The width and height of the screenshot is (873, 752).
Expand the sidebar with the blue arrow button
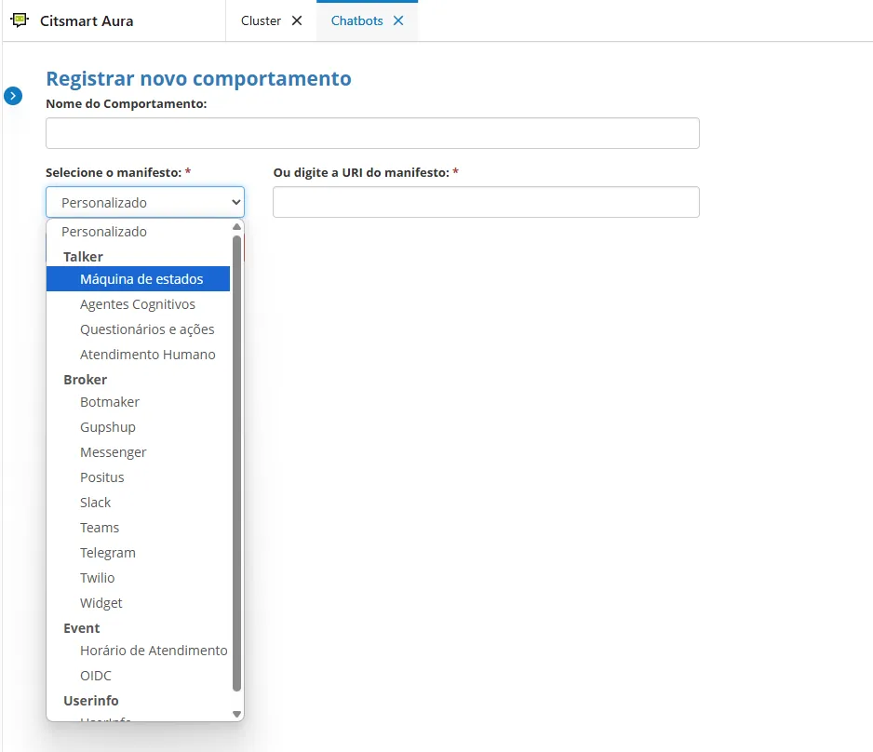(13, 96)
